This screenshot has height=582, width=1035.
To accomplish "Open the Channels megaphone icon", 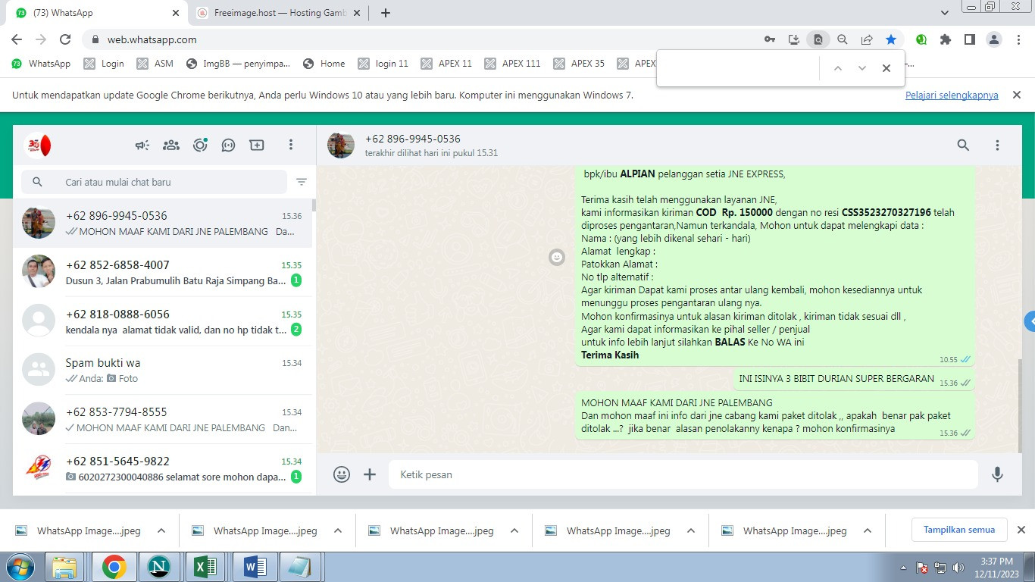I will pyautogui.click(x=142, y=145).
